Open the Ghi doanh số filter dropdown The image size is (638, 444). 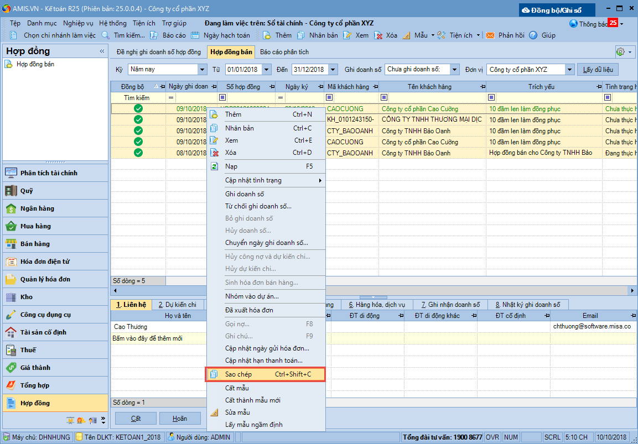coord(454,70)
